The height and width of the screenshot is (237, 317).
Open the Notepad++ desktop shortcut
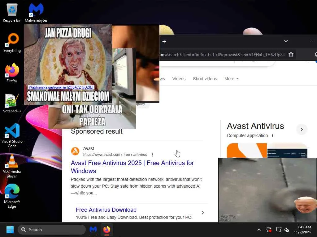pos(12,103)
